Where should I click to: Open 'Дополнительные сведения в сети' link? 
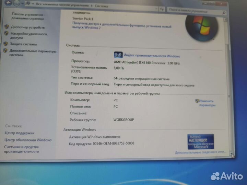[x=200, y=152]
